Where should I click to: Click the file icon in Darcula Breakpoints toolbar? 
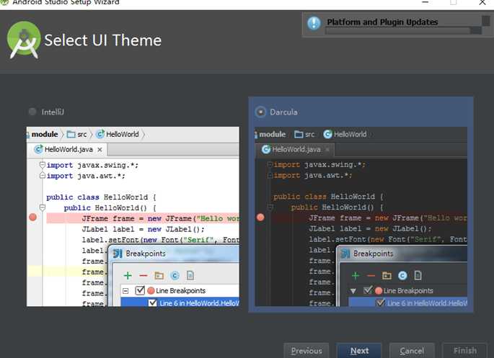pos(418,276)
